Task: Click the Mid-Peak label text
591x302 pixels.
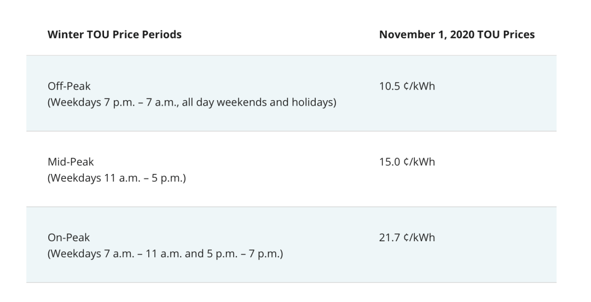Action: tap(71, 162)
